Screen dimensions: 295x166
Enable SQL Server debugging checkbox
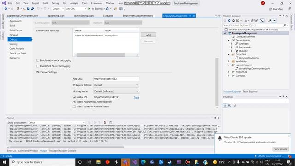click(x=38, y=66)
